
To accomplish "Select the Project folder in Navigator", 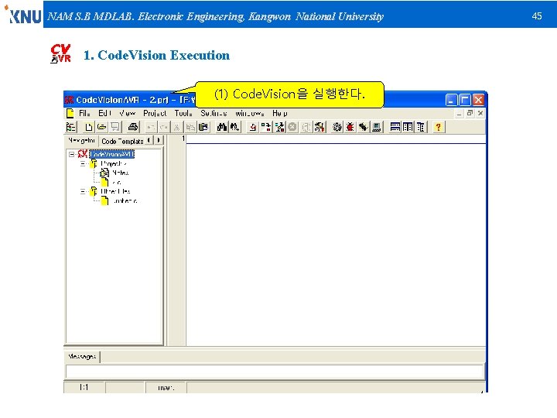I will tap(113, 163).
